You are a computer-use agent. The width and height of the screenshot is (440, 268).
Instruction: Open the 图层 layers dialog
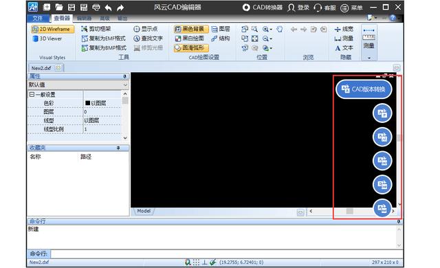221,29
